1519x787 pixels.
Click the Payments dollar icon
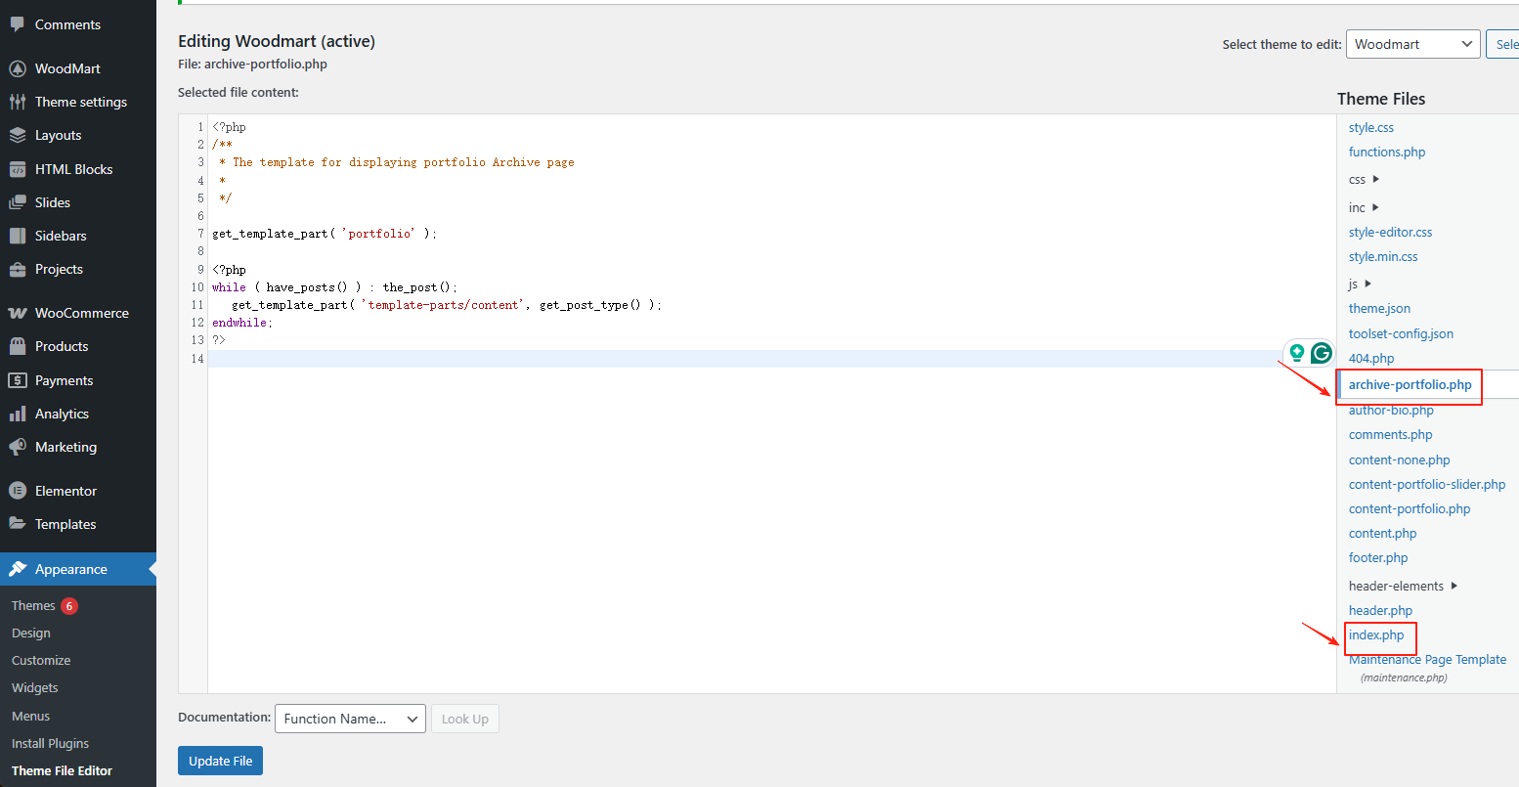(18, 380)
